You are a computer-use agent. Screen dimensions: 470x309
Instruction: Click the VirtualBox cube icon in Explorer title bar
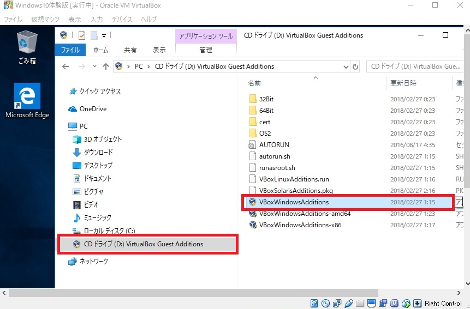click(63, 35)
